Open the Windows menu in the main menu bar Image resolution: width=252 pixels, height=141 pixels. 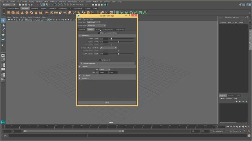(39, 2)
